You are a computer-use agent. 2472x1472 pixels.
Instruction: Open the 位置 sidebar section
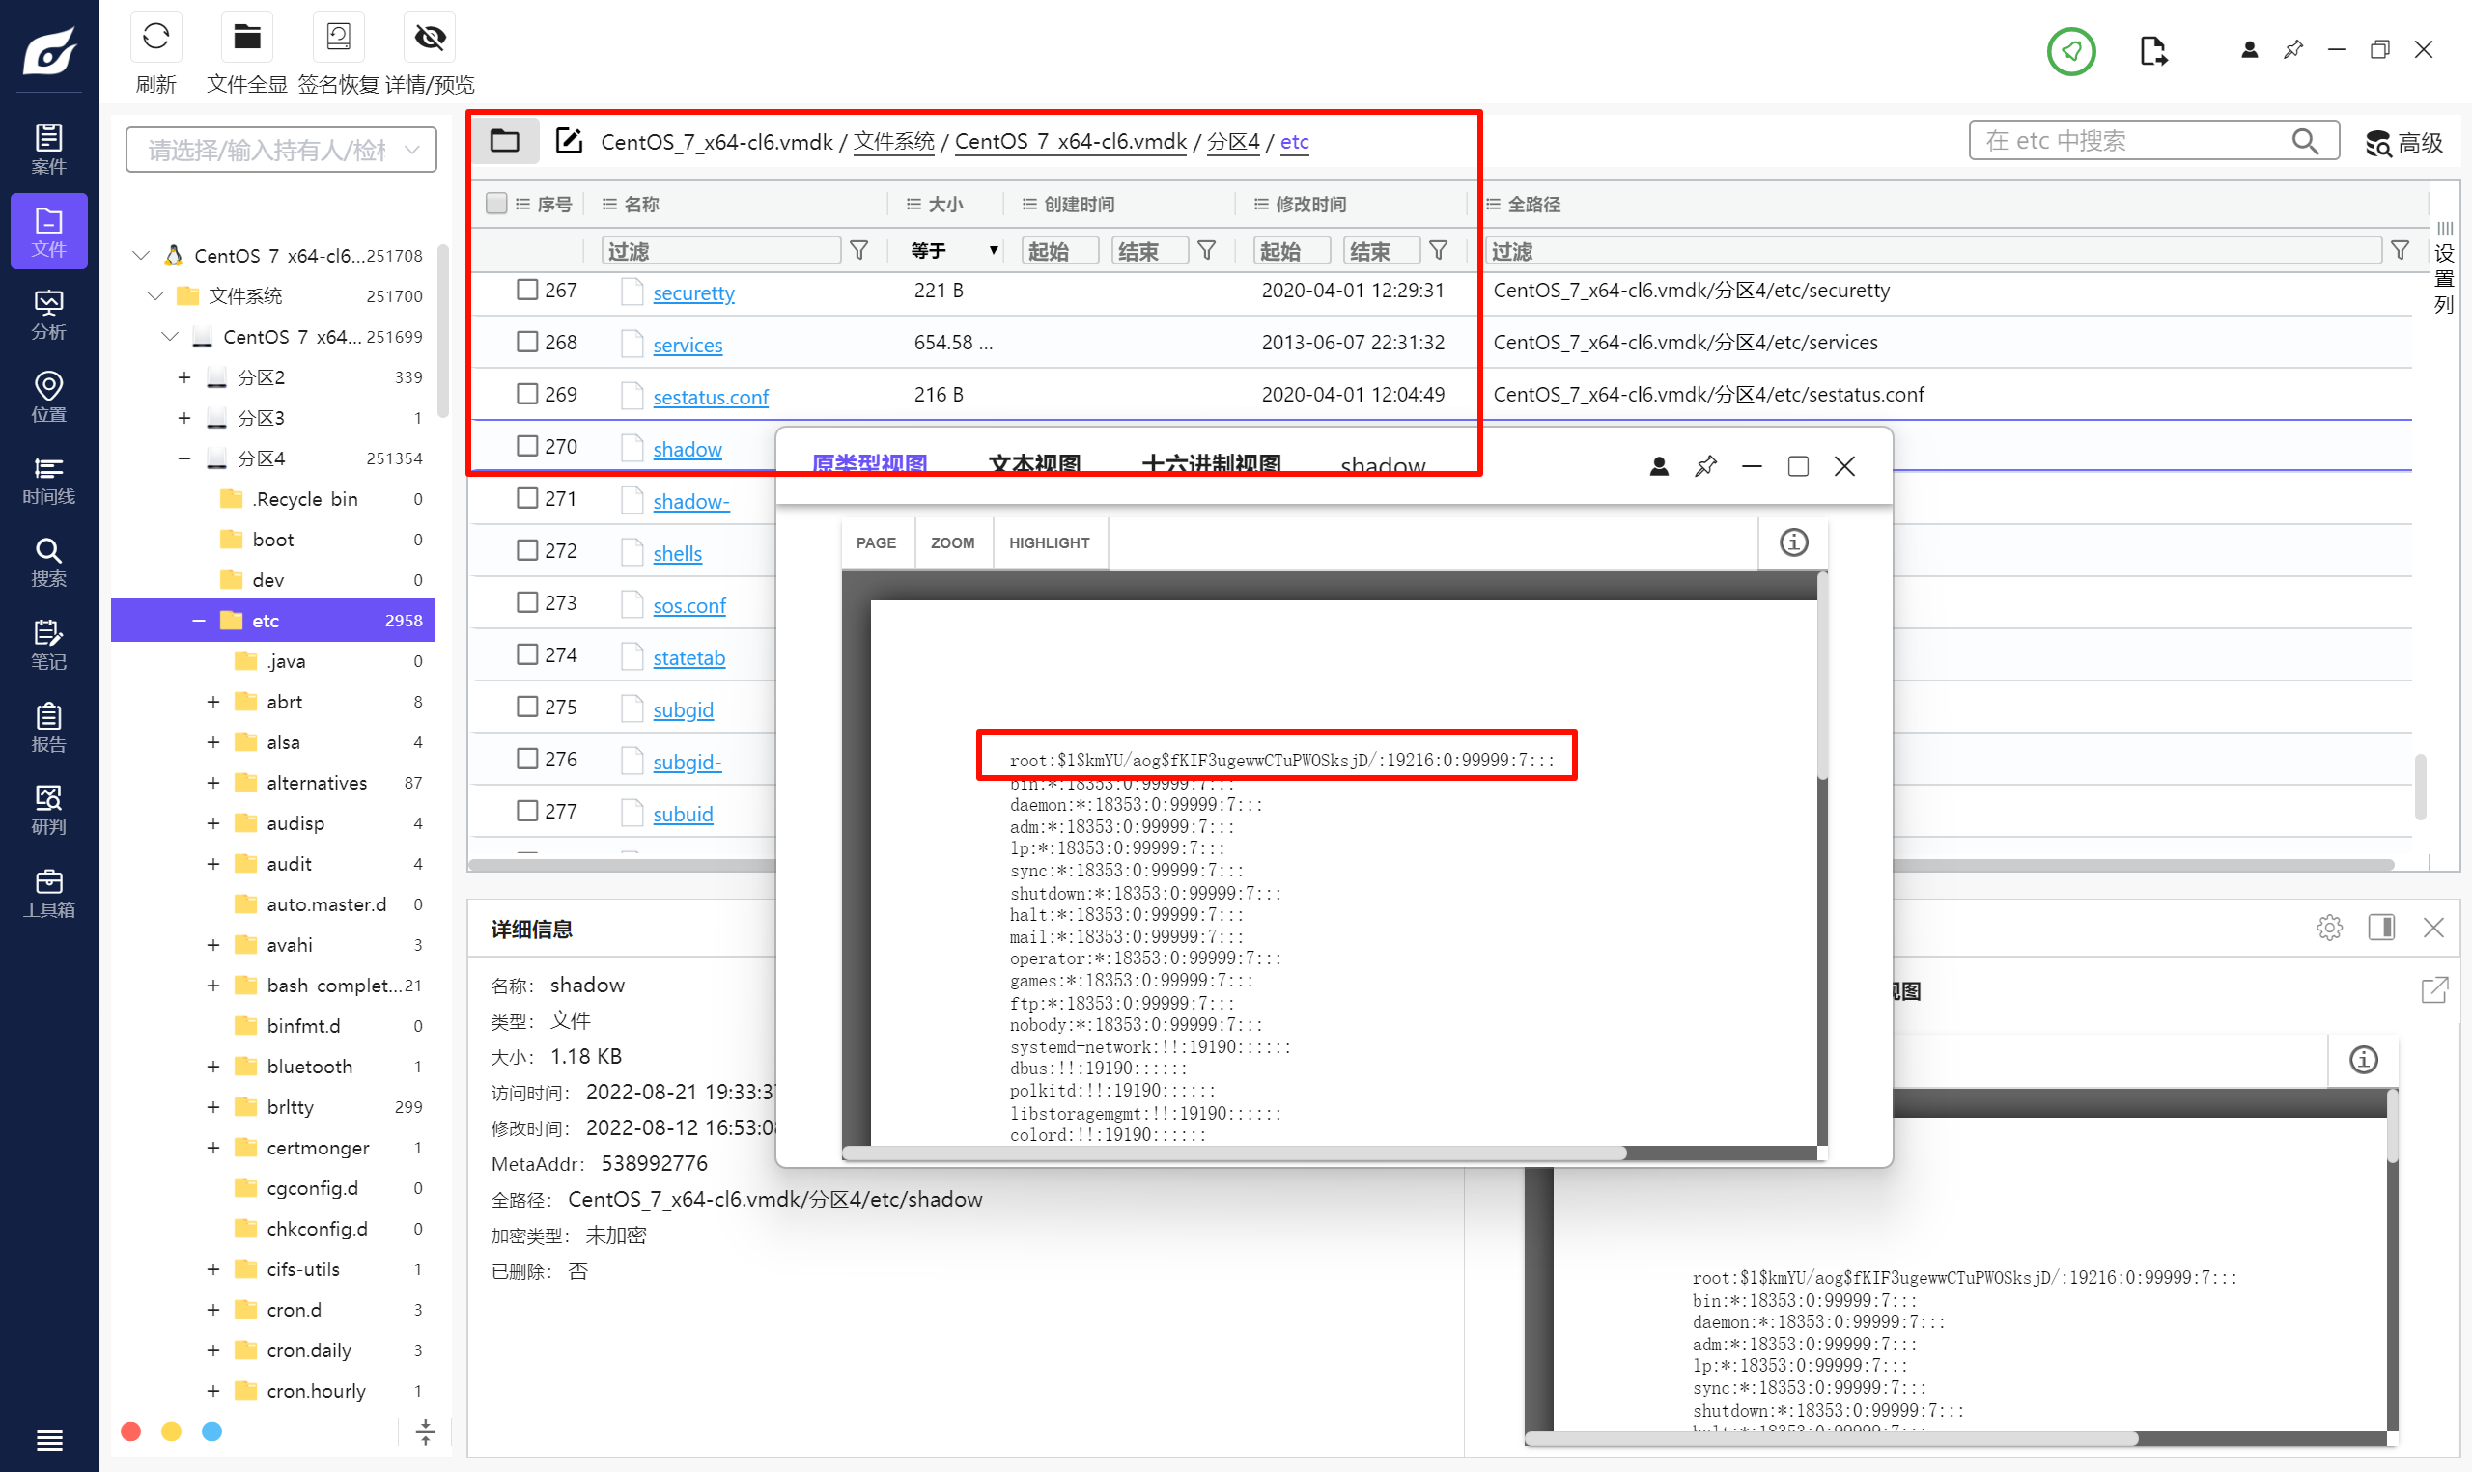[48, 397]
